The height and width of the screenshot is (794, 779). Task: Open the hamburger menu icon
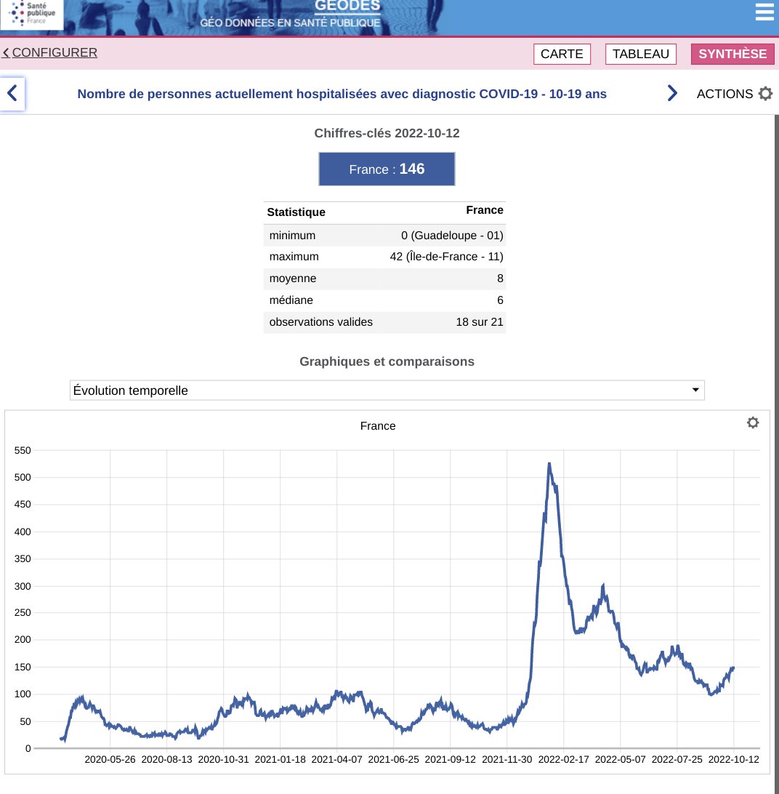click(764, 11)
